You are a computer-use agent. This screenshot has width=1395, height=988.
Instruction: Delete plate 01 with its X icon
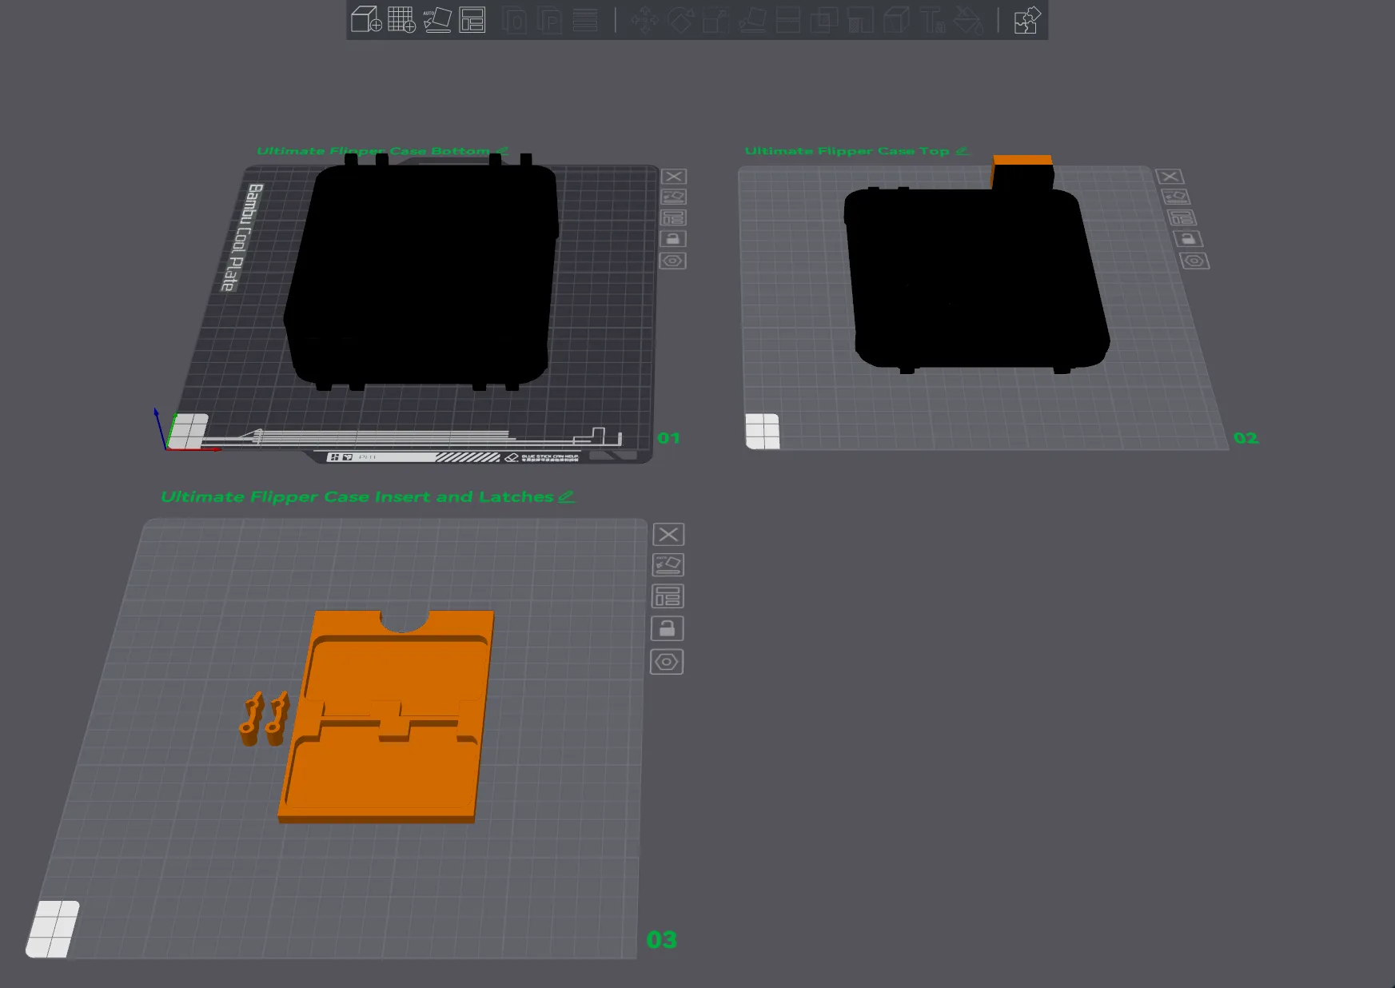(x=674, y=177)
